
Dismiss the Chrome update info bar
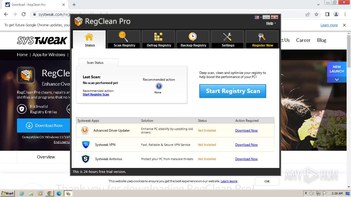click(x=344, y=25)
